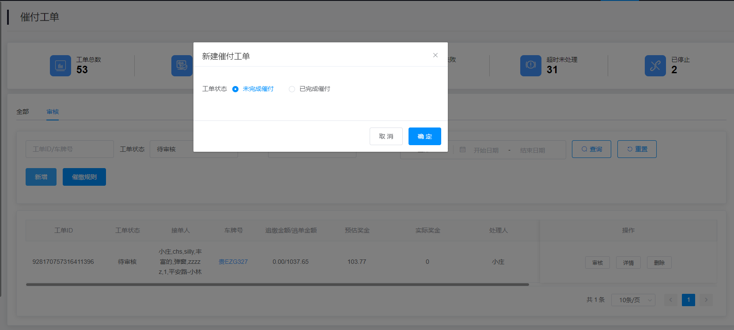Viewport: 734px width, 330px height.
Task: Click the 取消 button in dialog
Action: coord(386,136)
